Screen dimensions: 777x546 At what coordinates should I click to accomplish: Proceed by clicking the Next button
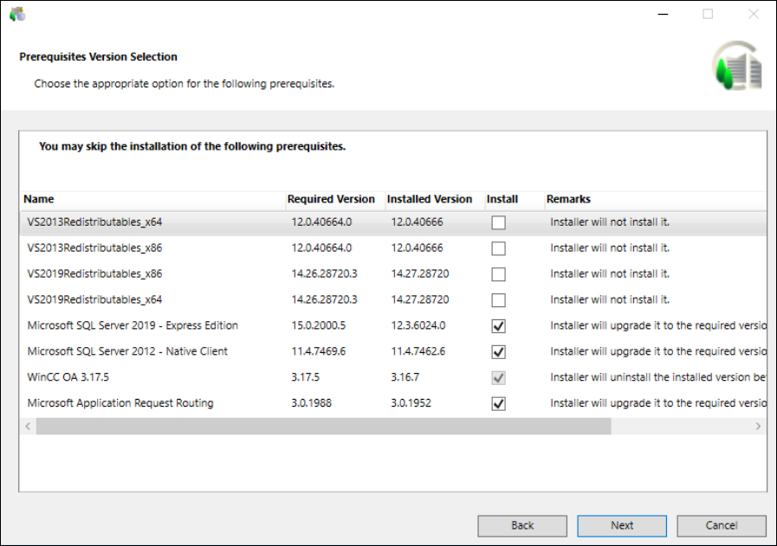(x=622, y=525)
